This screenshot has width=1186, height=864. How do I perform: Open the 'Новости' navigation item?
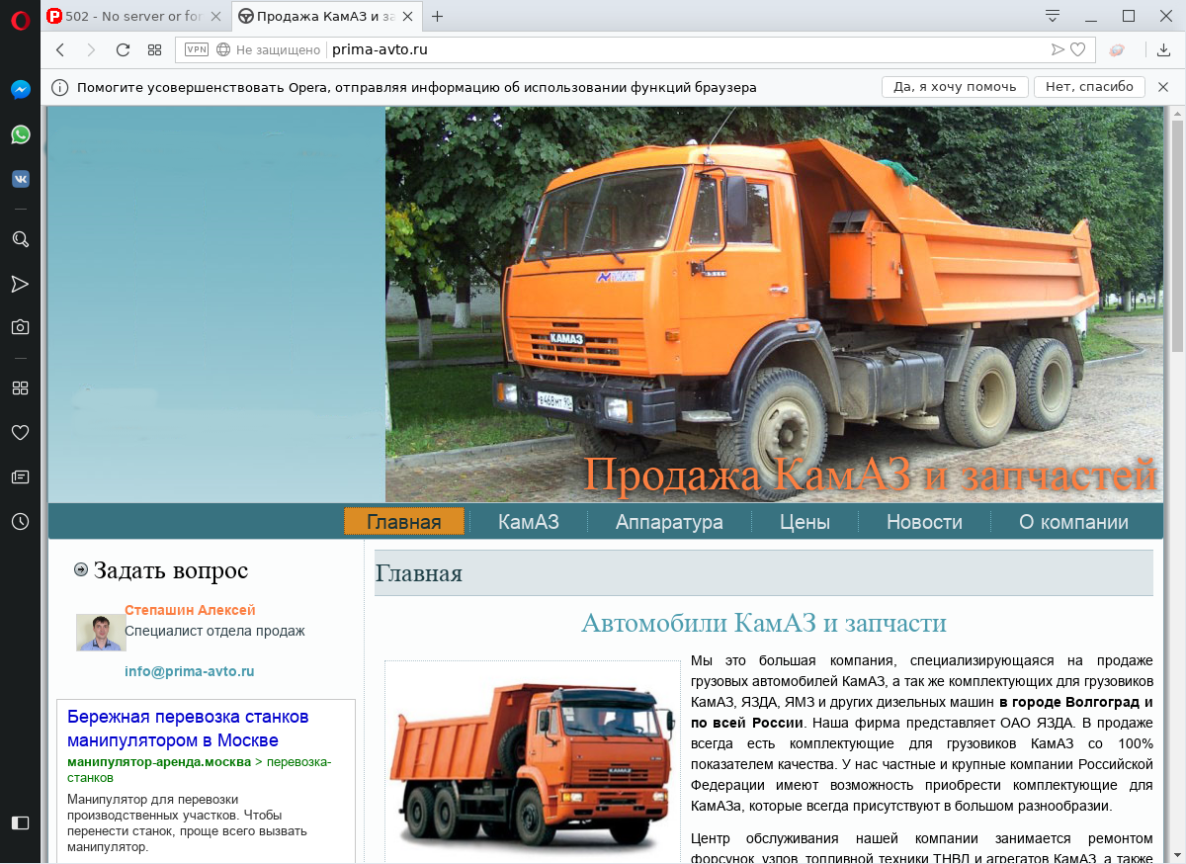(x=924, y=522)
